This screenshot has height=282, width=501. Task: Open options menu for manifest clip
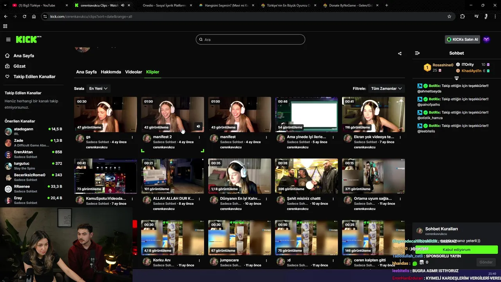[x=266, y=137]
